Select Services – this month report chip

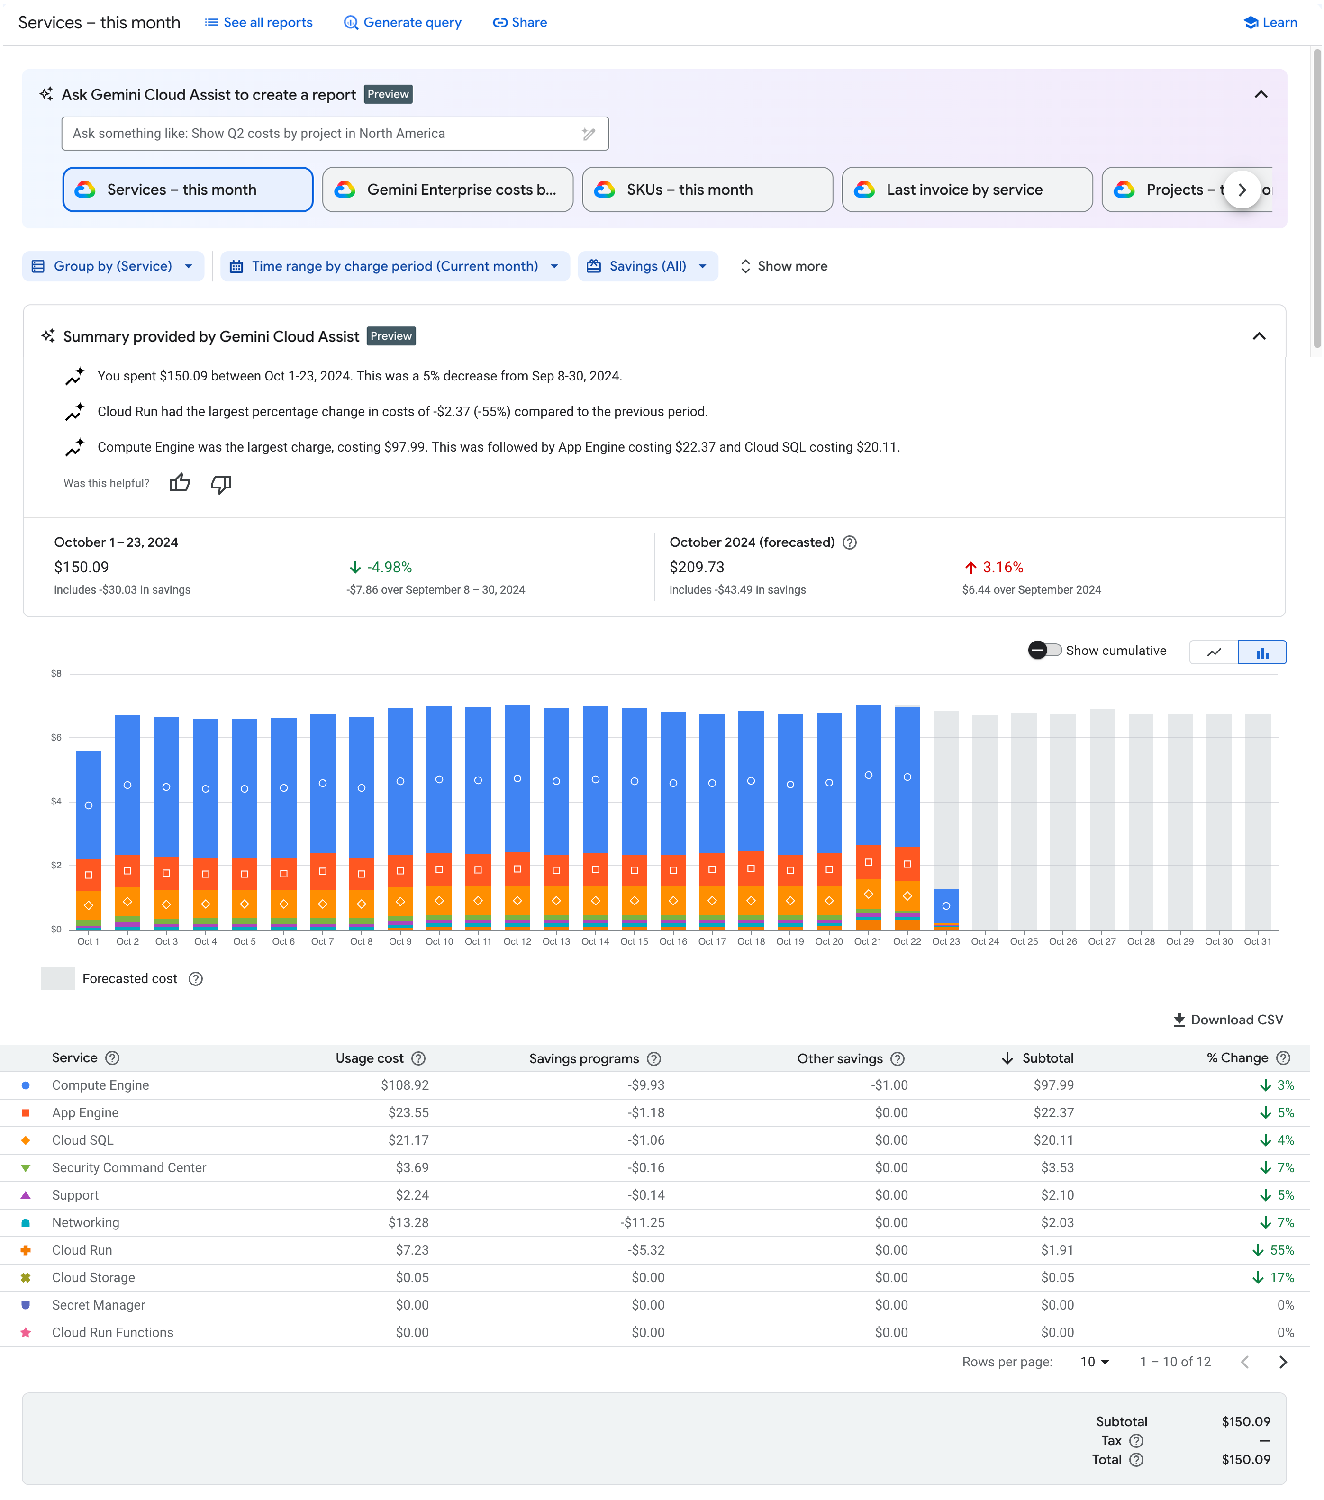[x=188, y=190]
